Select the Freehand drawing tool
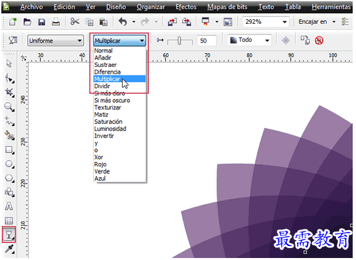 9,121
